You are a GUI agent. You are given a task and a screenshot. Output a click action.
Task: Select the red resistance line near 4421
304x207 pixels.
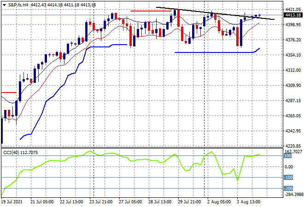(x=151, y=11)
